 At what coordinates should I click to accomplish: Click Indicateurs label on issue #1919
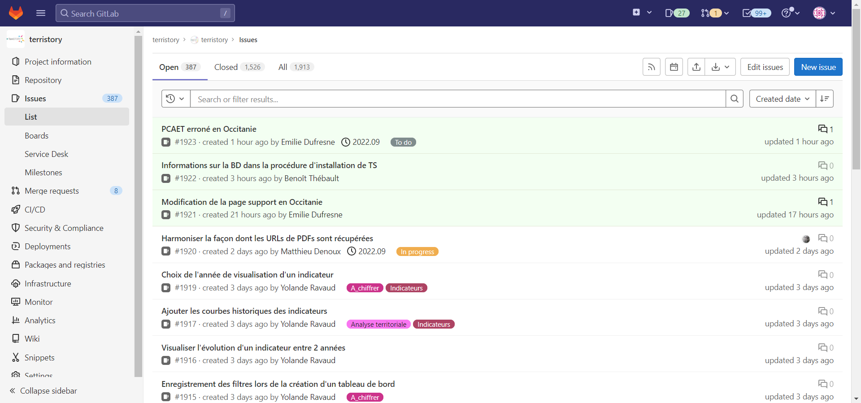click(x=406, y=288)
